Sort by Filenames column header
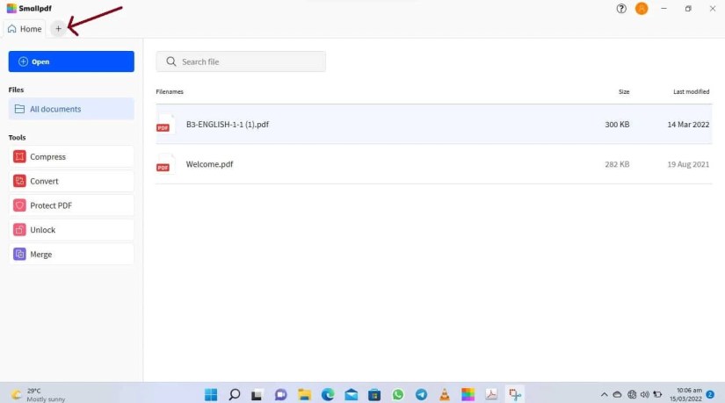The width and height of the screenshot is (725, 403). 170,91
